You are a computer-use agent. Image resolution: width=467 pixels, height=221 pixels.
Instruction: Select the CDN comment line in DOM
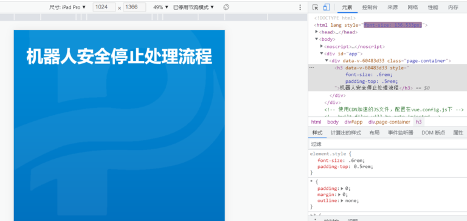394,110
